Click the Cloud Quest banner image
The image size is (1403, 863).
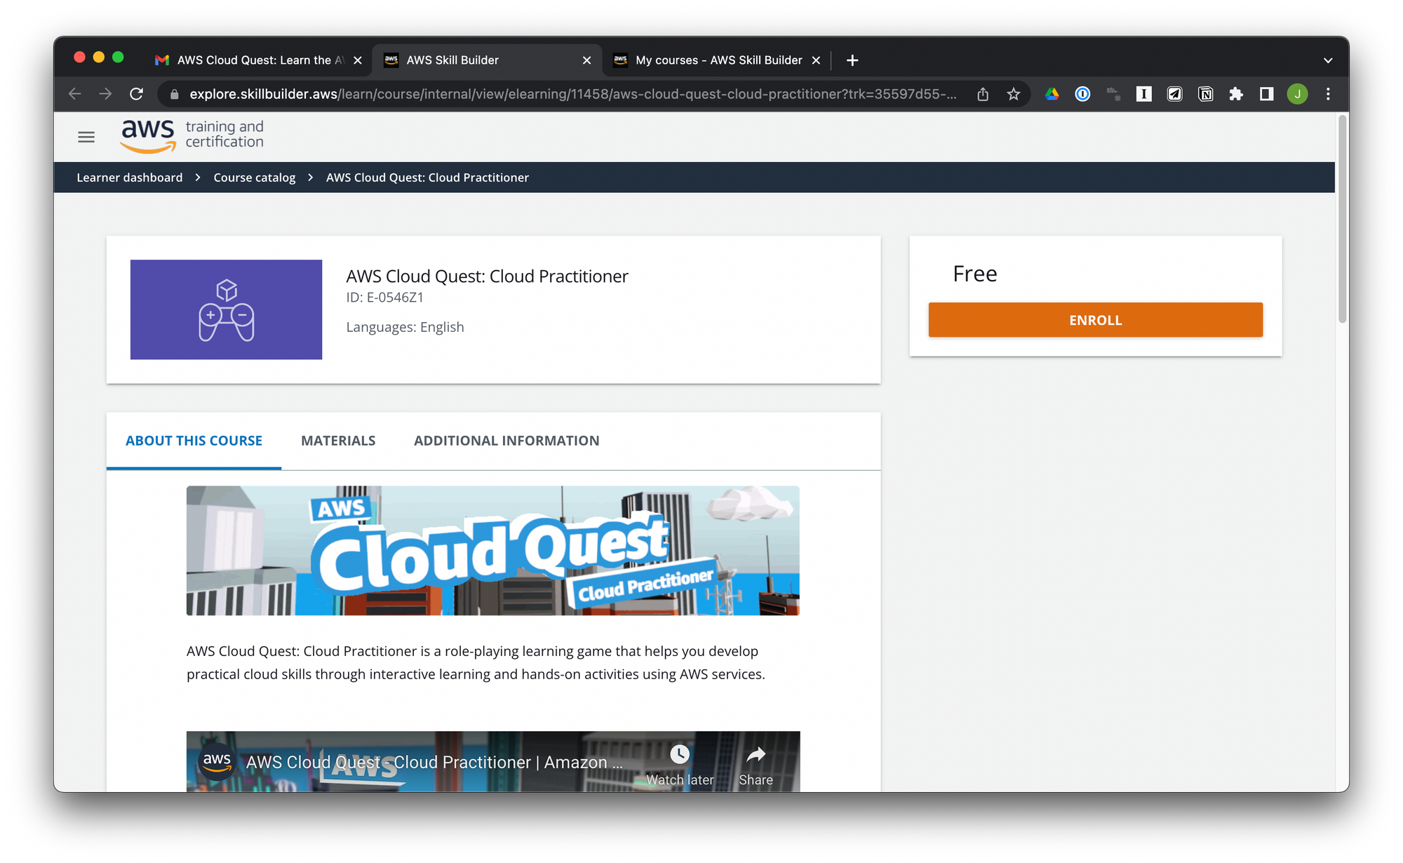pos(492,551)
